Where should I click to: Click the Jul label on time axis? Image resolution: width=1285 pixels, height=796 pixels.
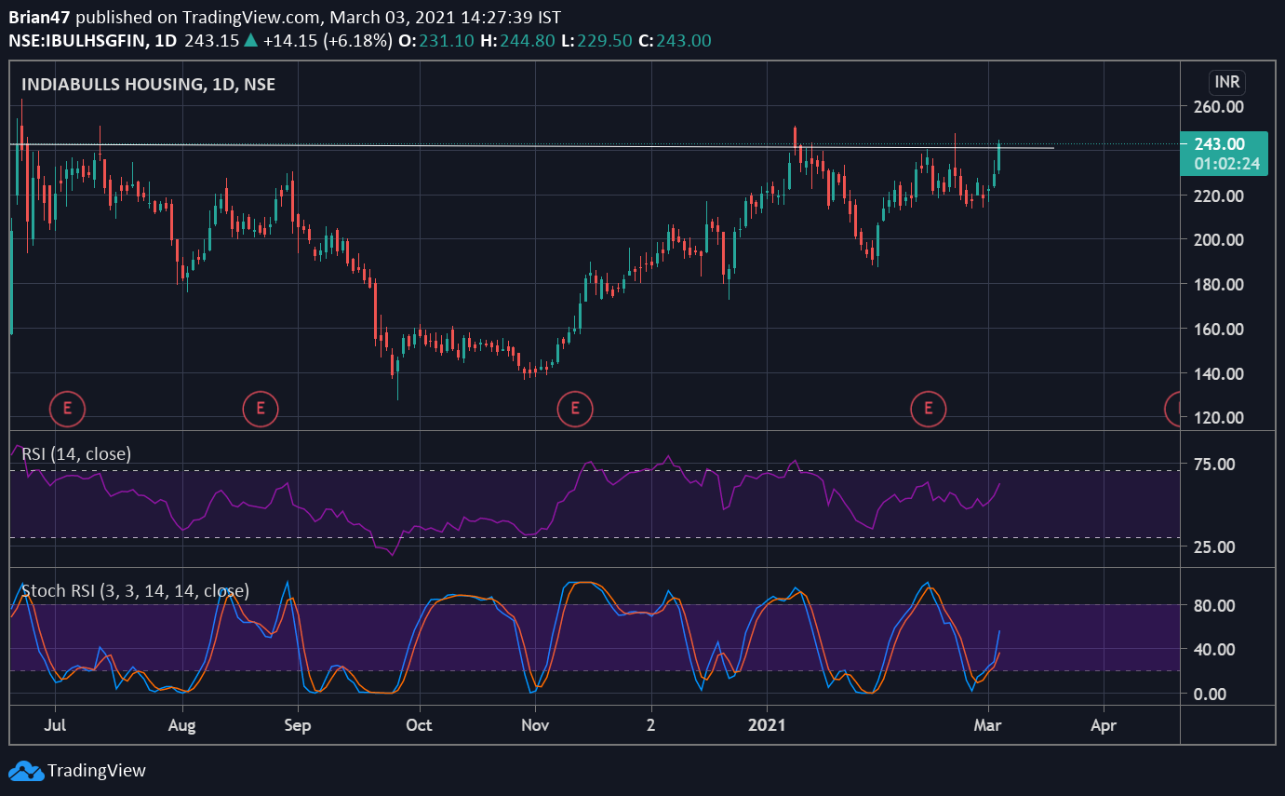tap(56, 724)
